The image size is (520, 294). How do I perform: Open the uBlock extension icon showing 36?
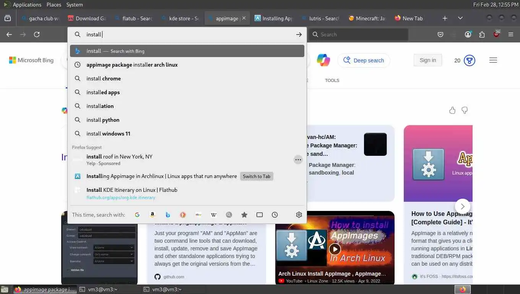[496, 34]
